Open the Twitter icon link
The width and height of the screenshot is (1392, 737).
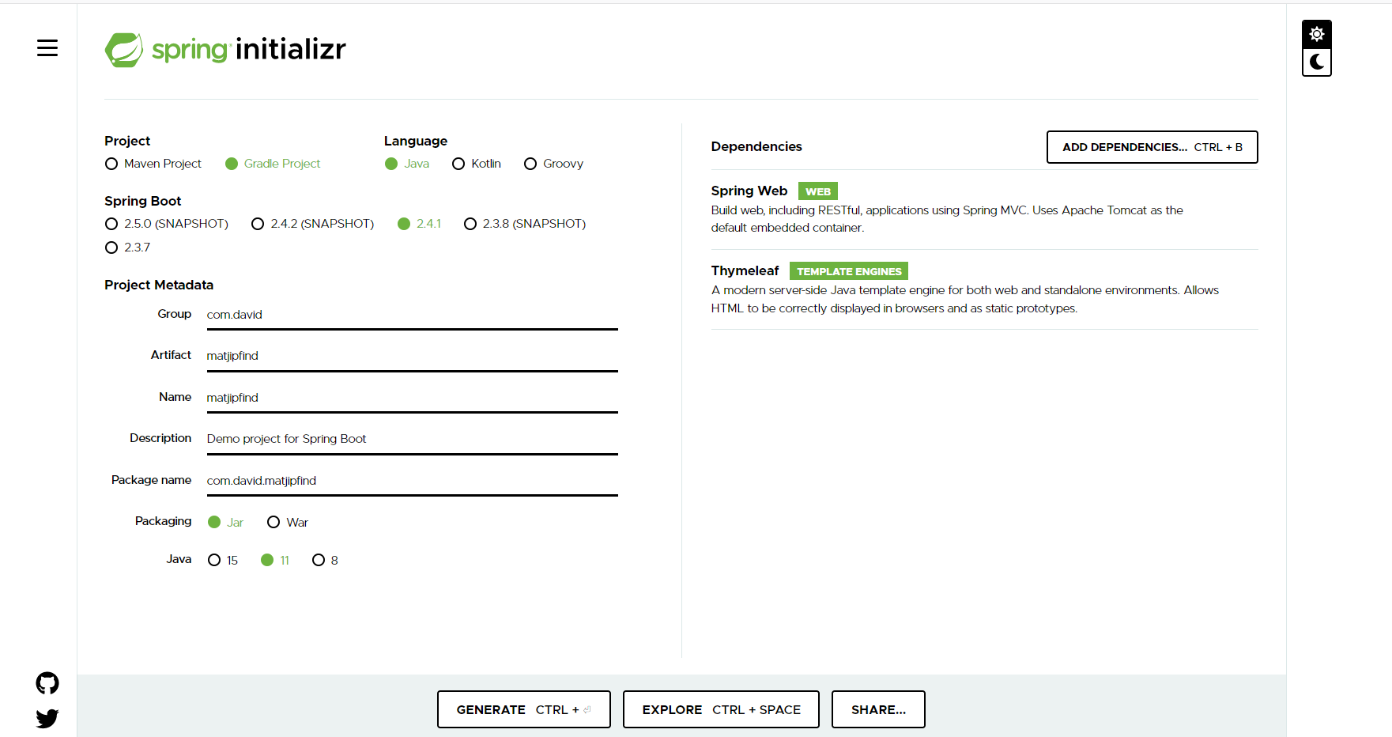point(47,718)
